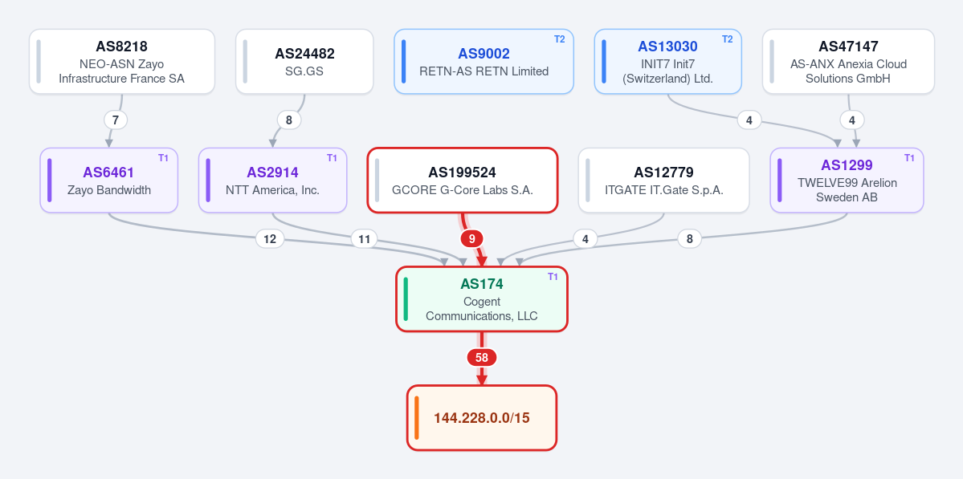Click the AS24482 SG.GS node
This screenshot has height=479, width=963.
(x=304, y=61)
